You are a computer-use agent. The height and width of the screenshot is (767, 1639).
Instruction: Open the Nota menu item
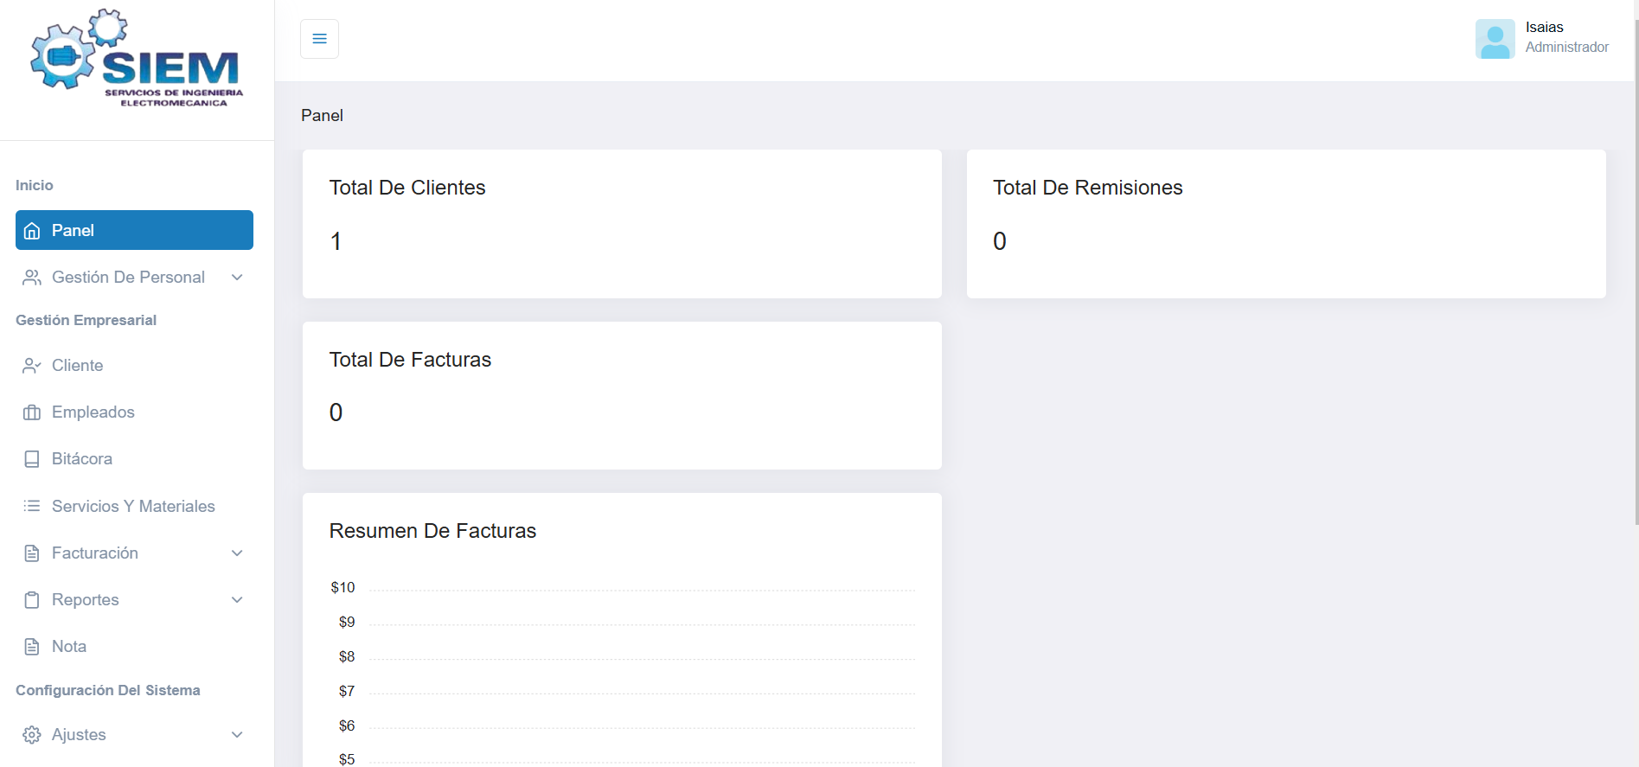pos(69,647)
